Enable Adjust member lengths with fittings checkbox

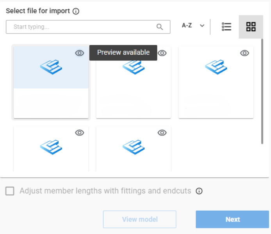10,191
